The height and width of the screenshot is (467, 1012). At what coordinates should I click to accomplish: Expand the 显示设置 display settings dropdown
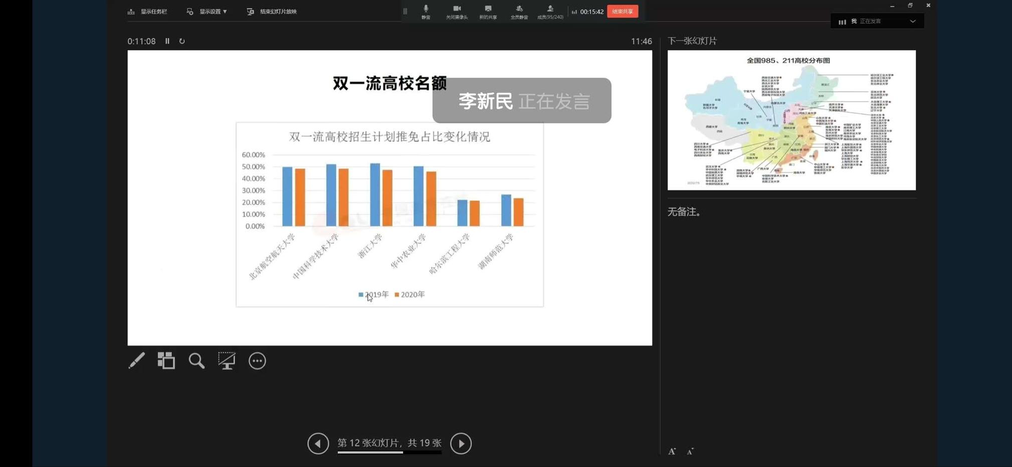207,12
